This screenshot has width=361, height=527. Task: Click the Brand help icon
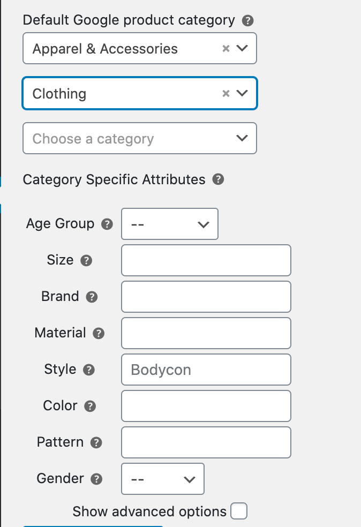point(92,297)
